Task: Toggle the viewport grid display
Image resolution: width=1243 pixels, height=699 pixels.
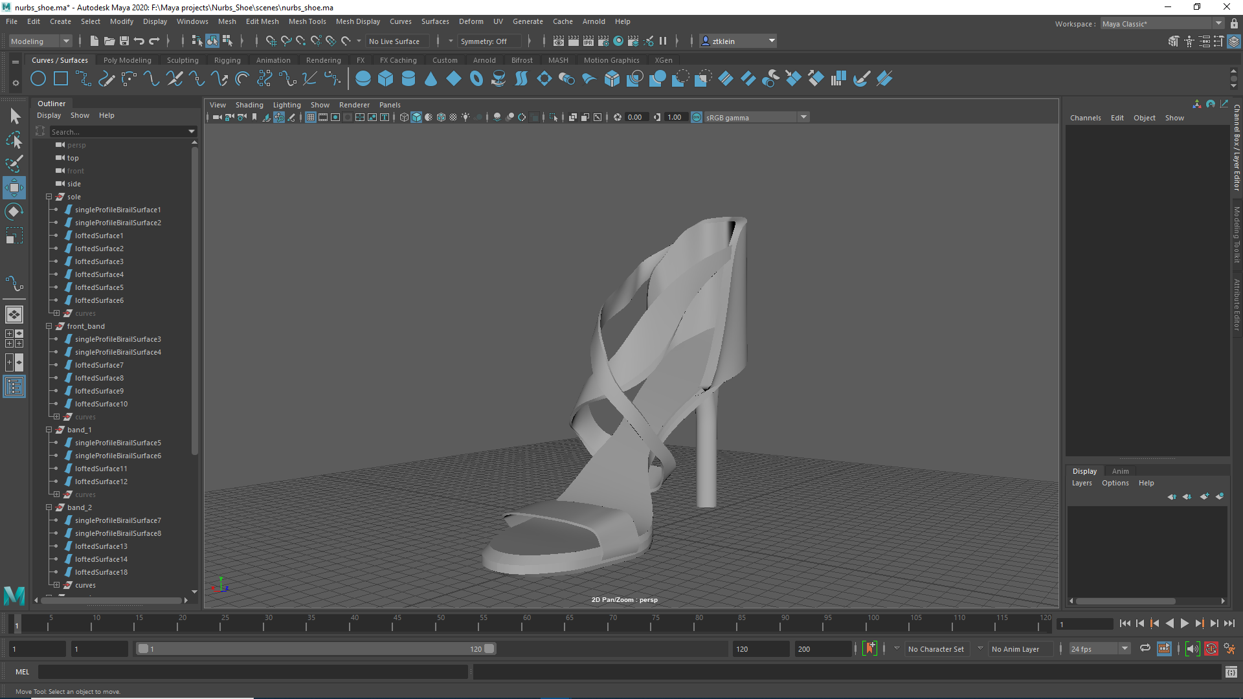Action: point(311,117)
